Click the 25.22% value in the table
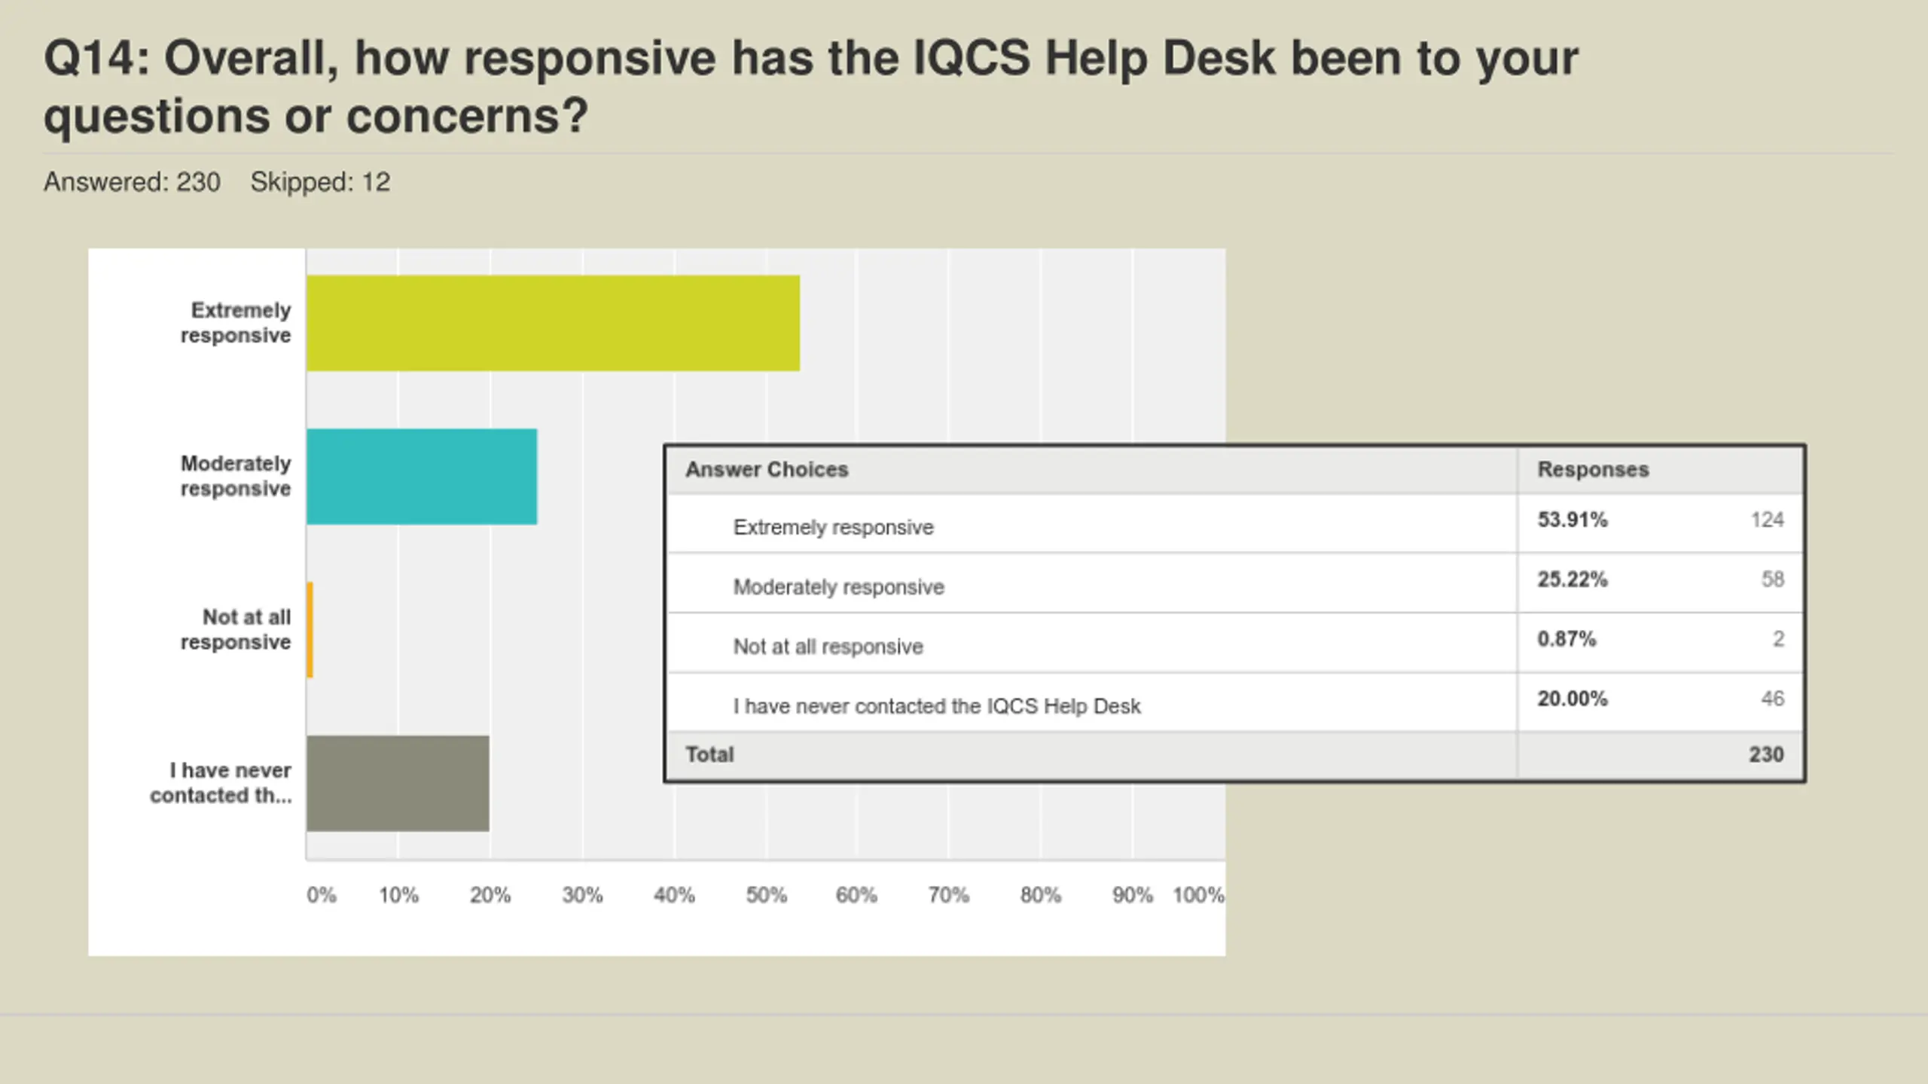The width and height of the screenshot is (1928, 1084). click(x=1573, y=579)
